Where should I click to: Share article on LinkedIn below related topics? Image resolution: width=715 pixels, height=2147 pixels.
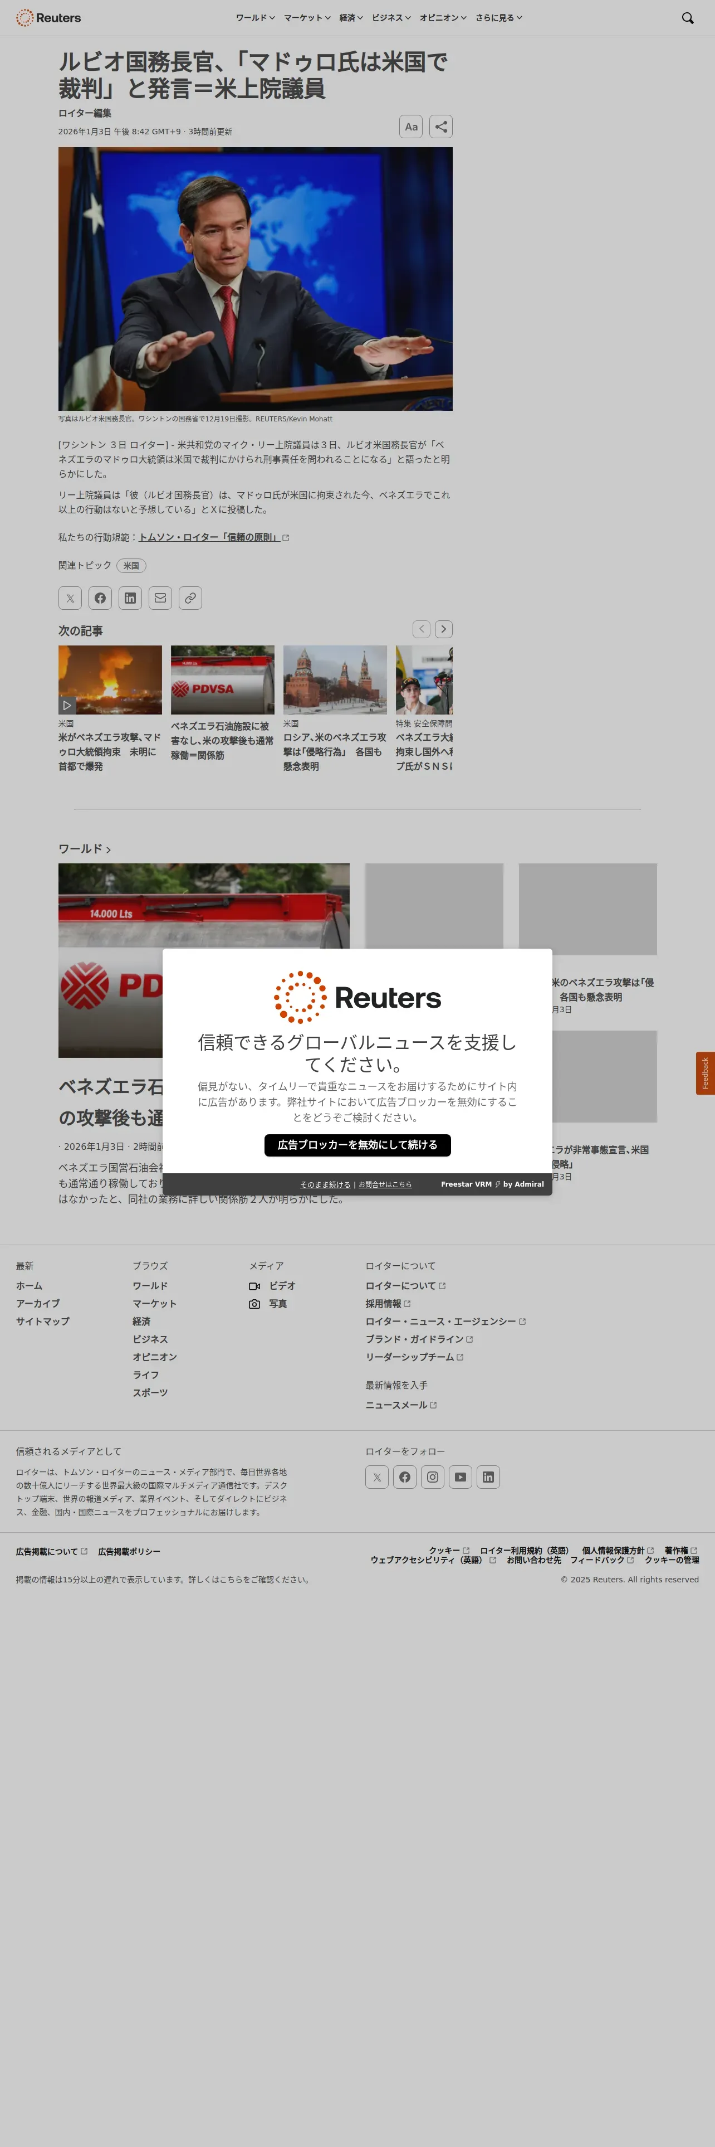(x=130, y=598)
